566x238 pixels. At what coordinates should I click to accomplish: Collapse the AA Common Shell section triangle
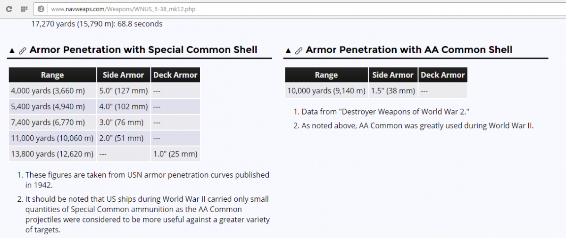click(x=288, y=50)
